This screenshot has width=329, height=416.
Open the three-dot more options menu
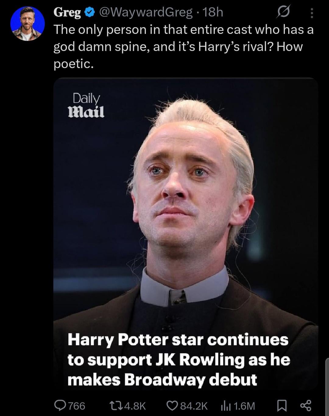click(311, 13)
